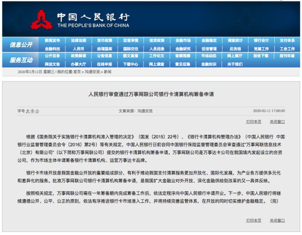This screenshot has width=302, height=235.
Task: Go to 网上展厅 page
Action: click(x=235, y=56)
